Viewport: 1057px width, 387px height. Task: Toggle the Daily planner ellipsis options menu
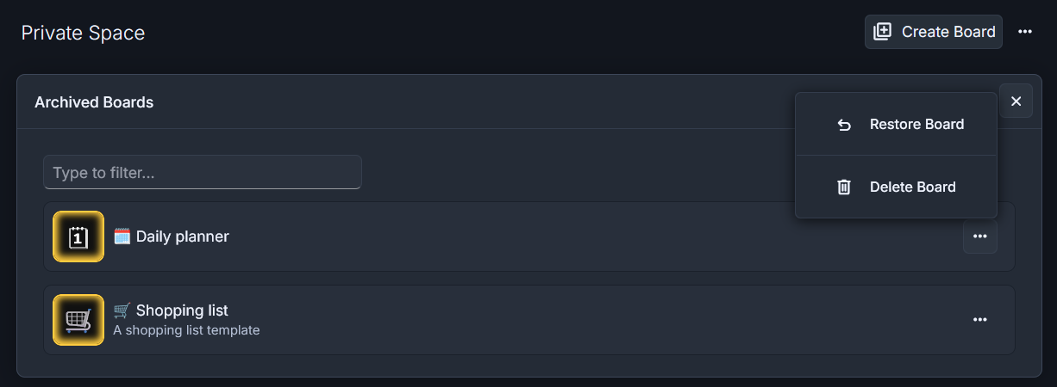980,236
